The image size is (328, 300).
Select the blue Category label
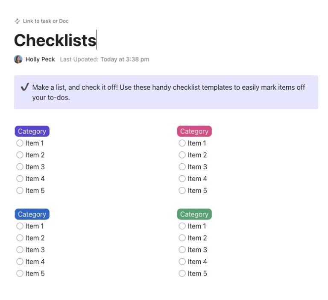[x=32, y=214]
